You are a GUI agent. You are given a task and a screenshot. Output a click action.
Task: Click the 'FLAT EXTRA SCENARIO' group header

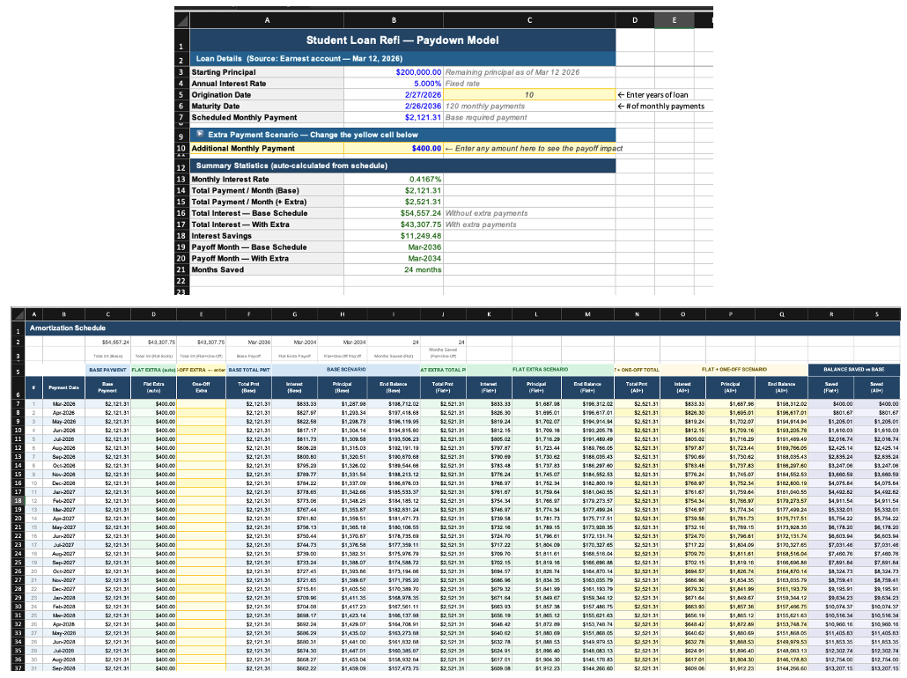540,369
